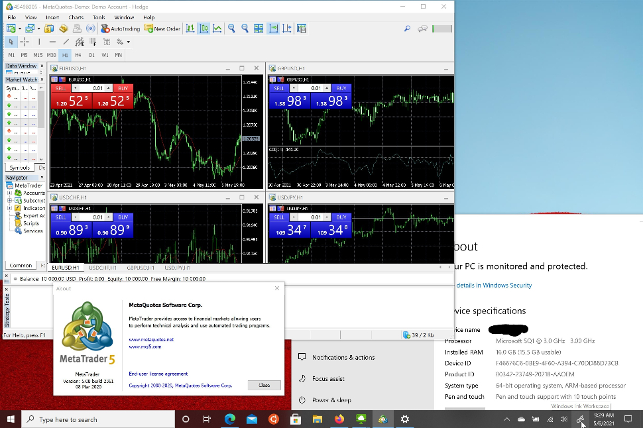Click the Tile Windows icon

(x=259, y=28)
